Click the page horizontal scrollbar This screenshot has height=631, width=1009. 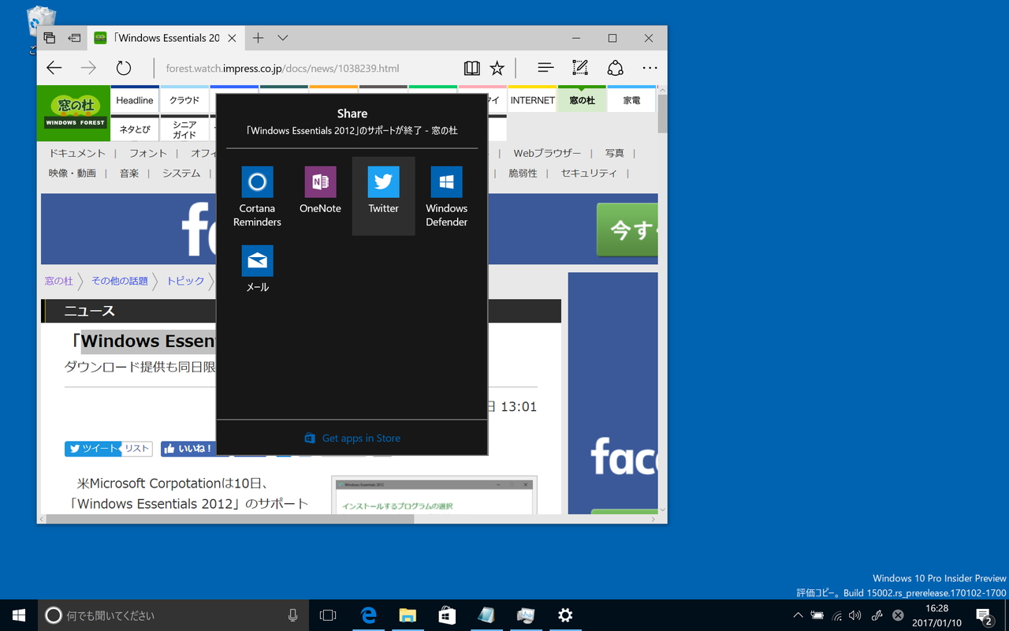pos(230,519)
